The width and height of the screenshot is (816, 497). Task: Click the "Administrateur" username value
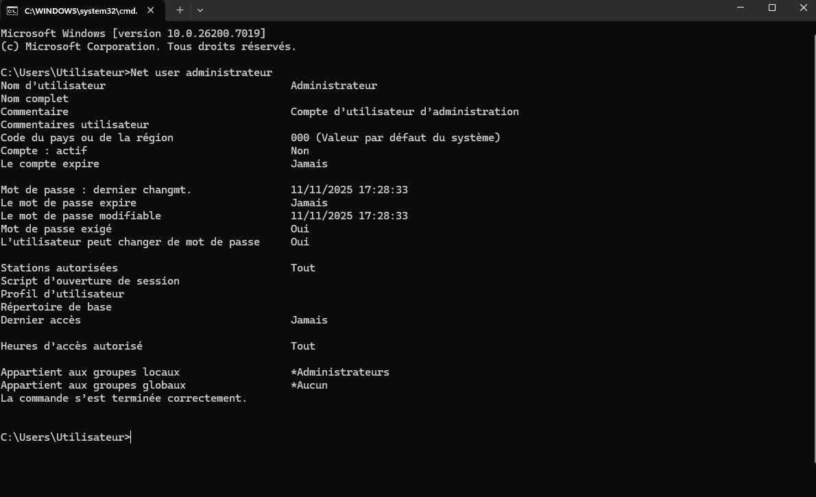333,86
